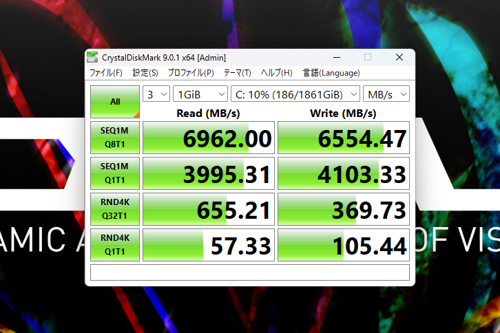Open the ヘルプ(H) menu
The height and width of the screenshot is (333, 500).
pos(276,73)
